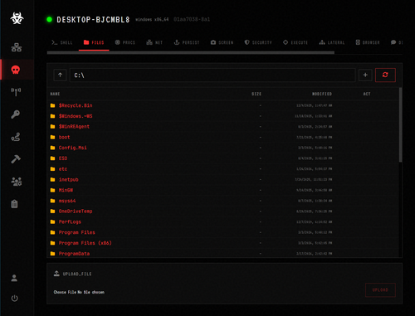
Task: Click folder icon beside boot
Action: (52, 137)
